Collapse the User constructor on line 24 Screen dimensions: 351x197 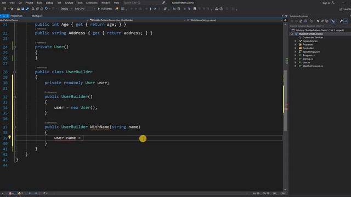point(15,47)
